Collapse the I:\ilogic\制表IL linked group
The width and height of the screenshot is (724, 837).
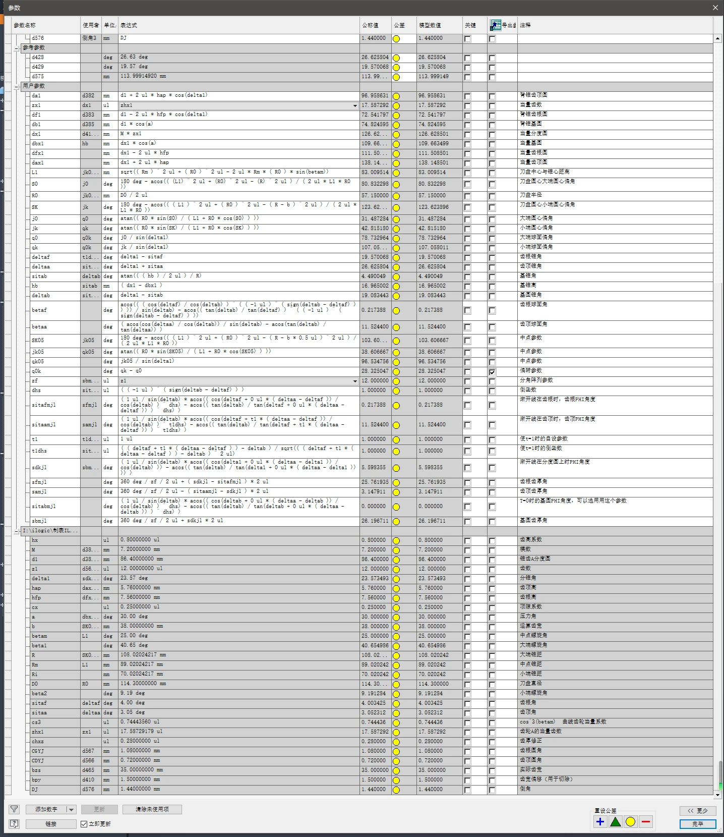(16, 531)
